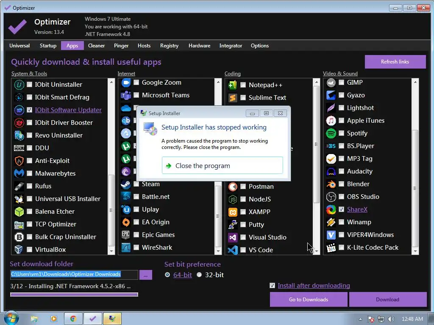
Task: Click the Setup Installer taskbar button
Action: (x=112, y=319)
